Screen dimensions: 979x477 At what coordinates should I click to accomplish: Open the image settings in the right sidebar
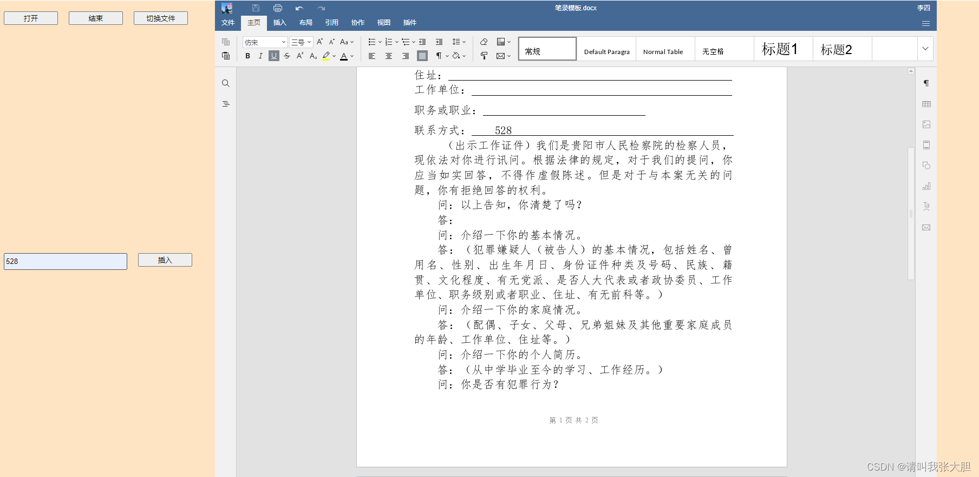tap(926, 124)
